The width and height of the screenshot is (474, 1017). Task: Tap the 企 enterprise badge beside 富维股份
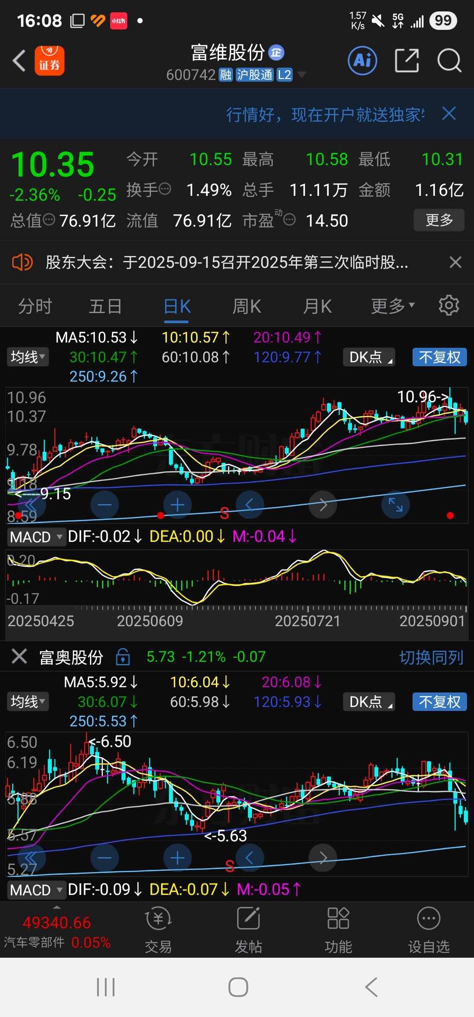pos(276,53)
